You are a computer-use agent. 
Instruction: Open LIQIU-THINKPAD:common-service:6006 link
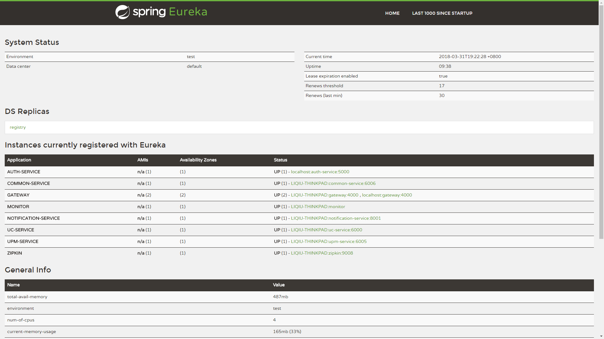pos(333,184)
